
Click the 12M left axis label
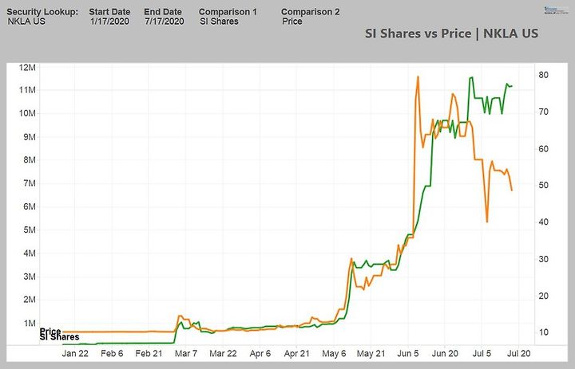tap(28, 68)
